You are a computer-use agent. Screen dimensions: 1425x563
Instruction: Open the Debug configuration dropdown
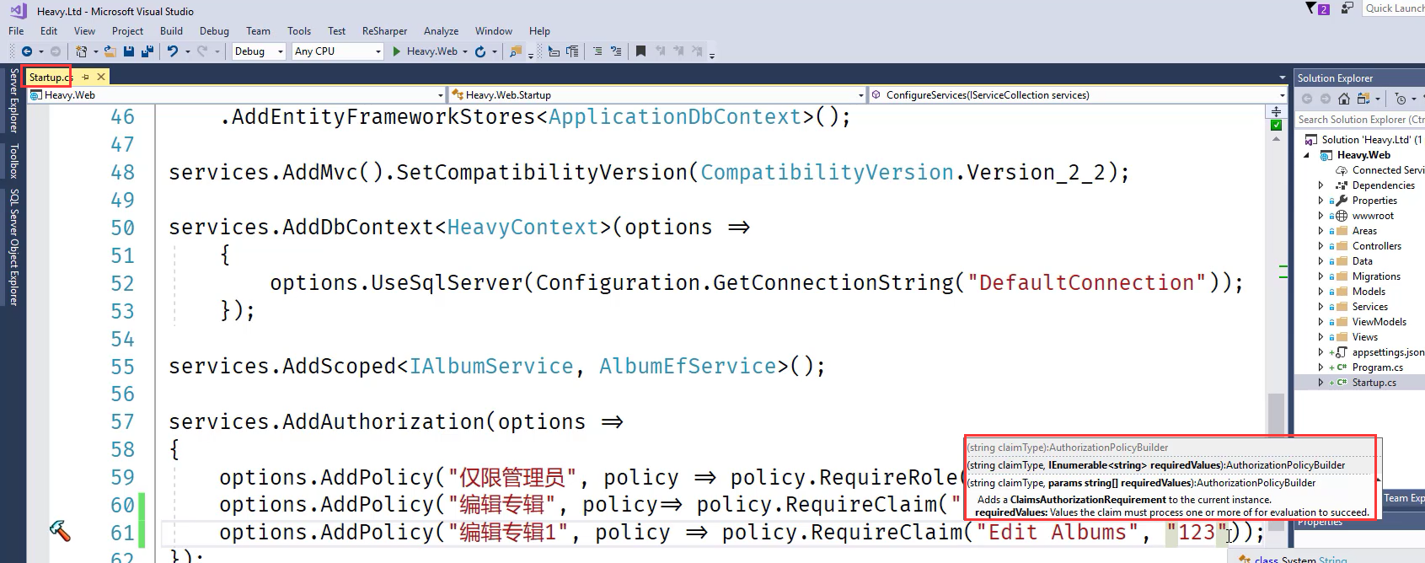click(259, 51)
